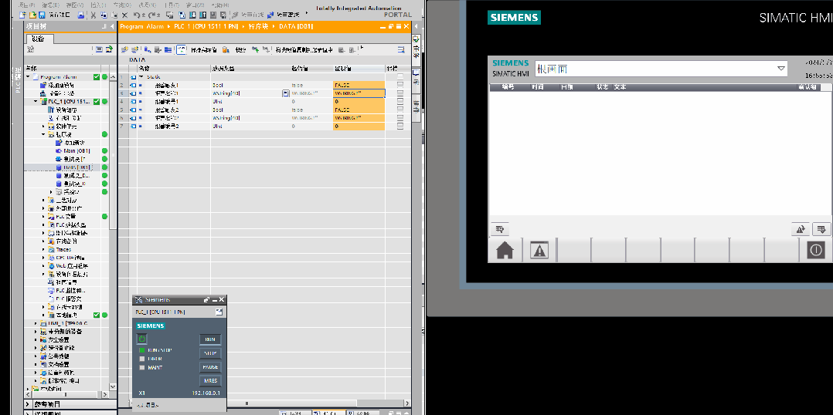Click the new project icon in toolbar

pyautogui.click(x=22, y=15)
